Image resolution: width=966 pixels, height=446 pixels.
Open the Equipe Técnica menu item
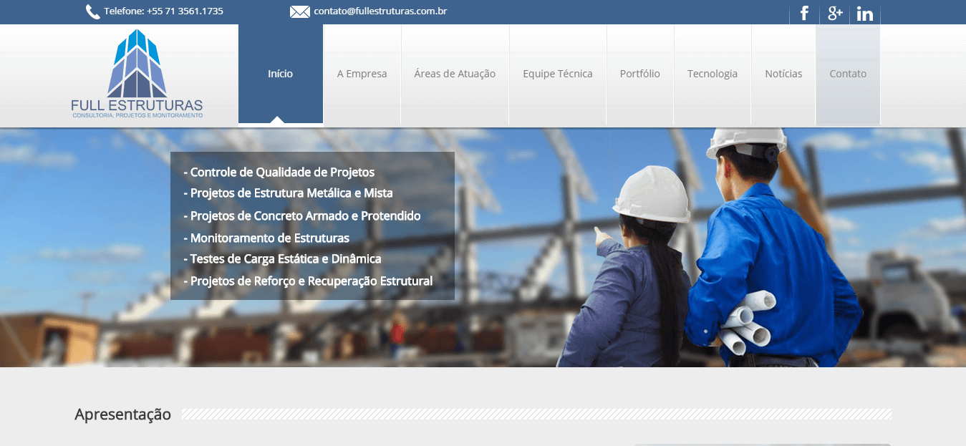point(558,74)
